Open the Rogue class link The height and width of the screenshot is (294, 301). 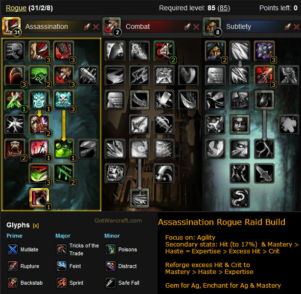16,8
